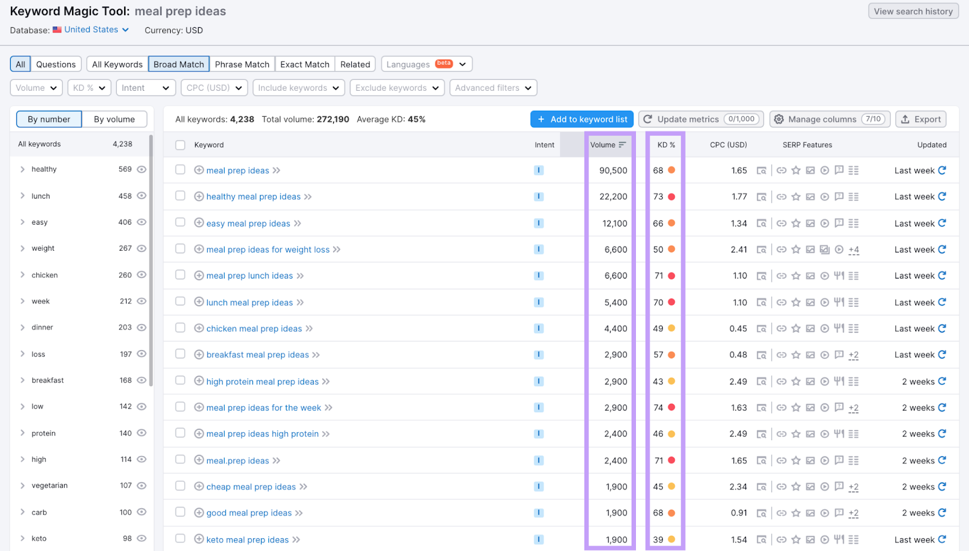
Task: Select All keywords row in groups panel
Action: [80, 144]
